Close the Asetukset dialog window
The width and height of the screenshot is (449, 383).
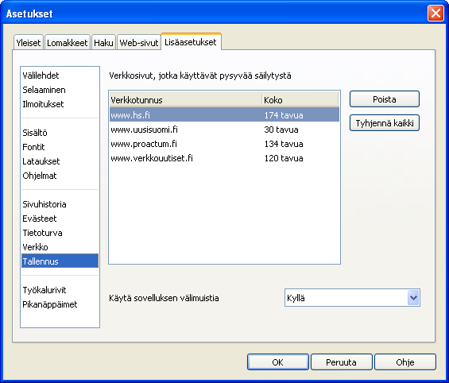(435, 14)
